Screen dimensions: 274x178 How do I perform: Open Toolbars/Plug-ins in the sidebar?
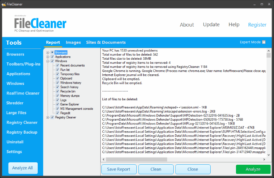pos(23,64)
